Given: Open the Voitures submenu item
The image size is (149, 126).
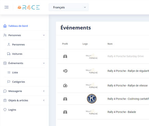Looking at the screenshot, I should point(17,54).
